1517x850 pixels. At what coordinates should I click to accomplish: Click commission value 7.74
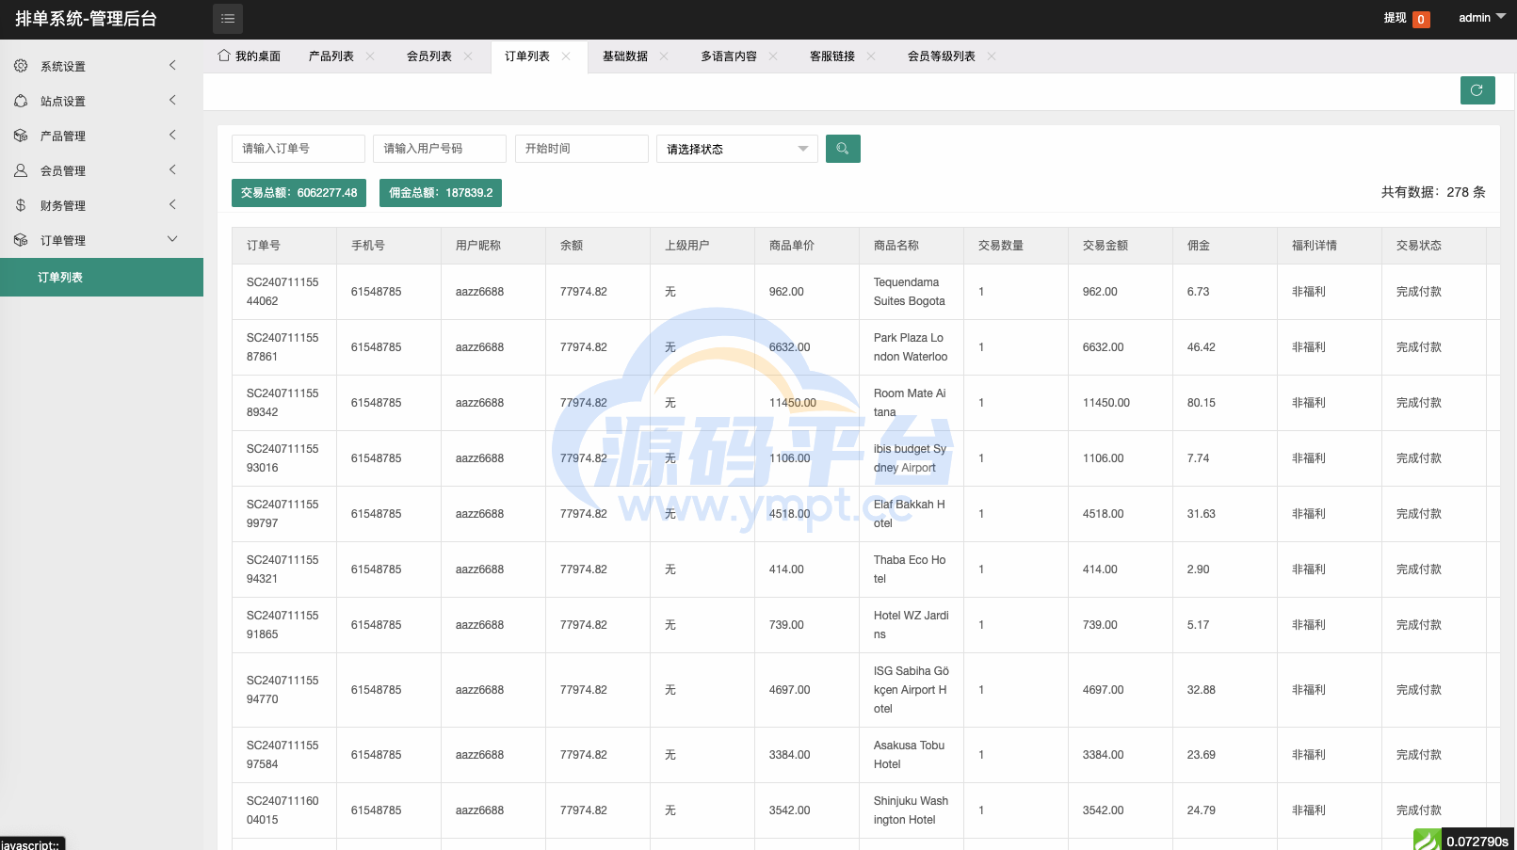(1199, 458)
